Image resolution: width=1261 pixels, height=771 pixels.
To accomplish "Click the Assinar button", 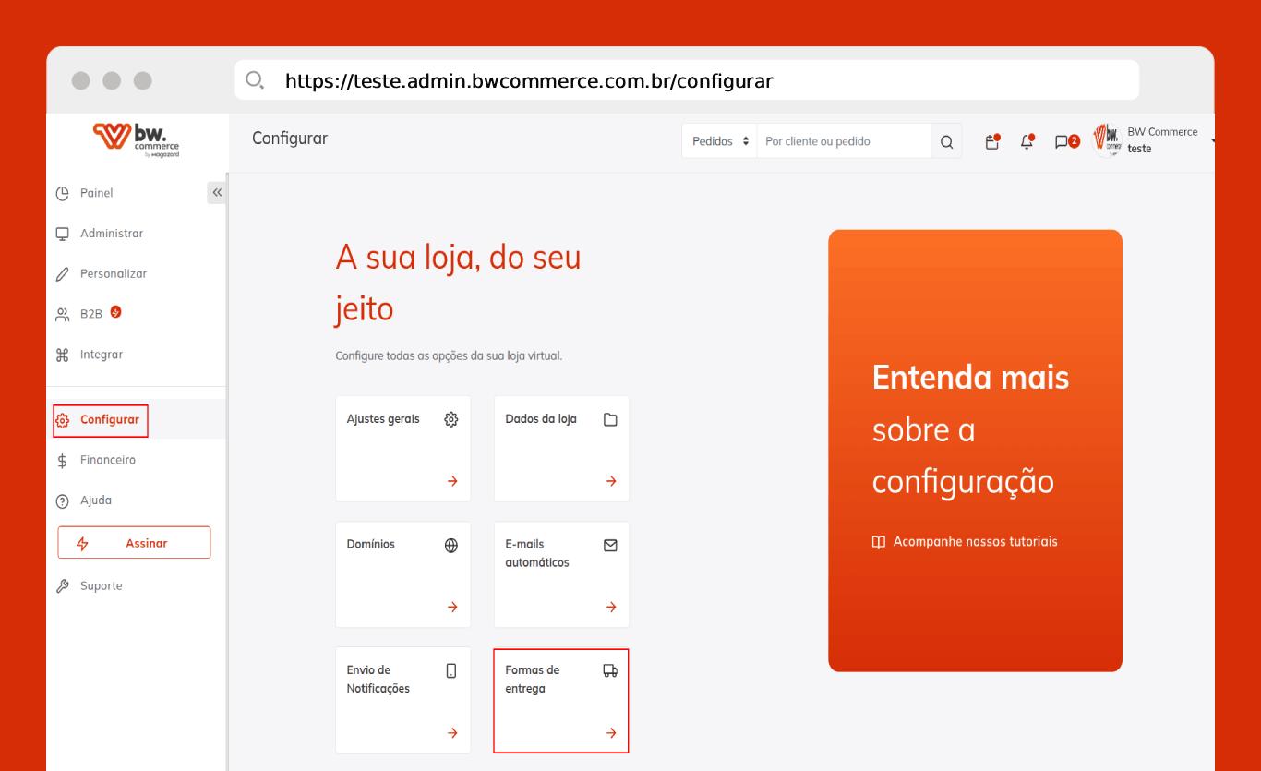I will [134, 543].
